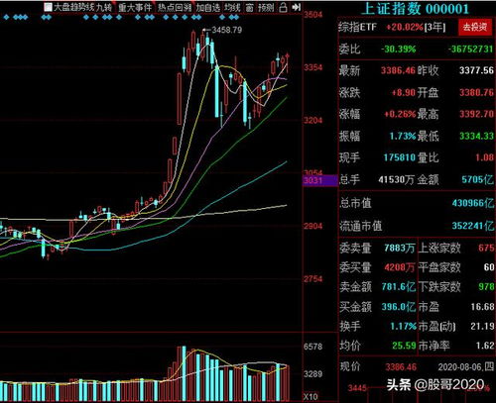Click the order difference value -36752731
This screenshot has height=403, width=496.
[x=471, y=49]
